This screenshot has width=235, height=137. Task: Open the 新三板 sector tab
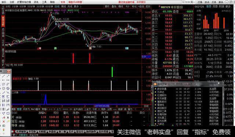[x=62, y=132]
